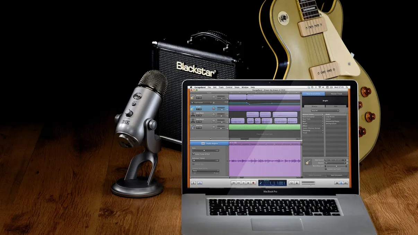The height and width of the screenshot is (235, 418).
Task: Open the Monitor dropdown
Action: [x=335, y=163]
